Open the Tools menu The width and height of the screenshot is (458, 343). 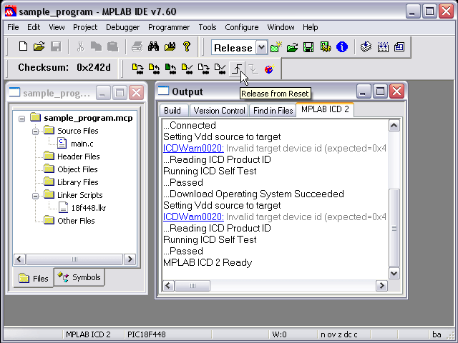208,27
